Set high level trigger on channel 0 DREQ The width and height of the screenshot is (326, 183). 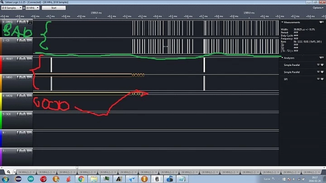[22, 22]
